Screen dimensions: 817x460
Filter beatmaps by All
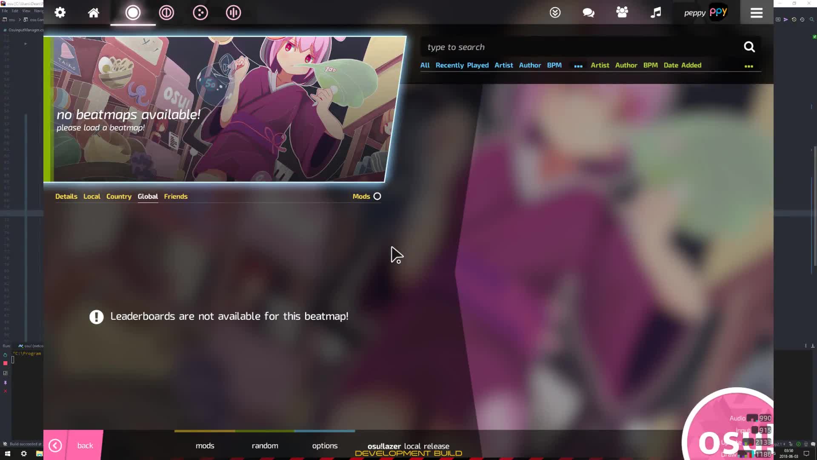(x=425, y=65)
